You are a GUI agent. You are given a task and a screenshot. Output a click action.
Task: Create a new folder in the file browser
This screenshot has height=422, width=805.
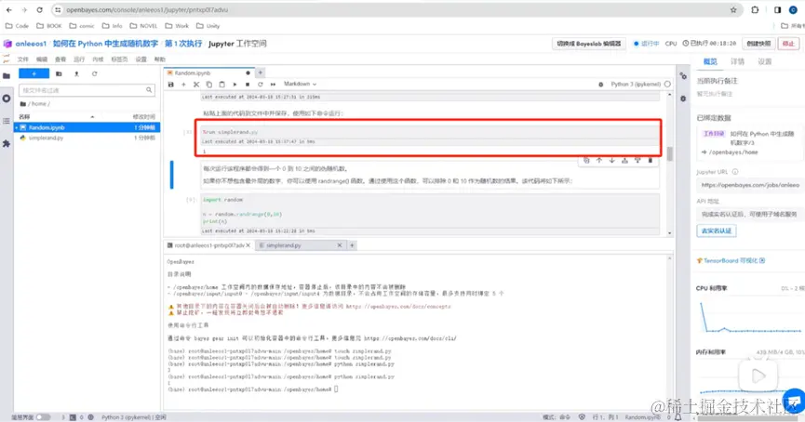tap(59, 73)
